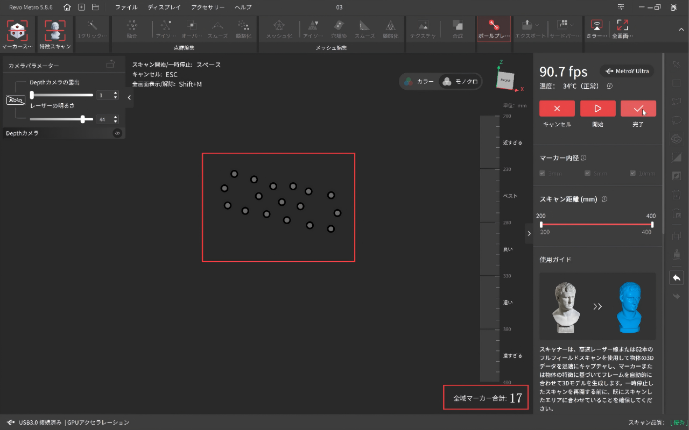Select the オーバー overlap detection tool
The image size is (689, 430).
(x=191, y=30)
